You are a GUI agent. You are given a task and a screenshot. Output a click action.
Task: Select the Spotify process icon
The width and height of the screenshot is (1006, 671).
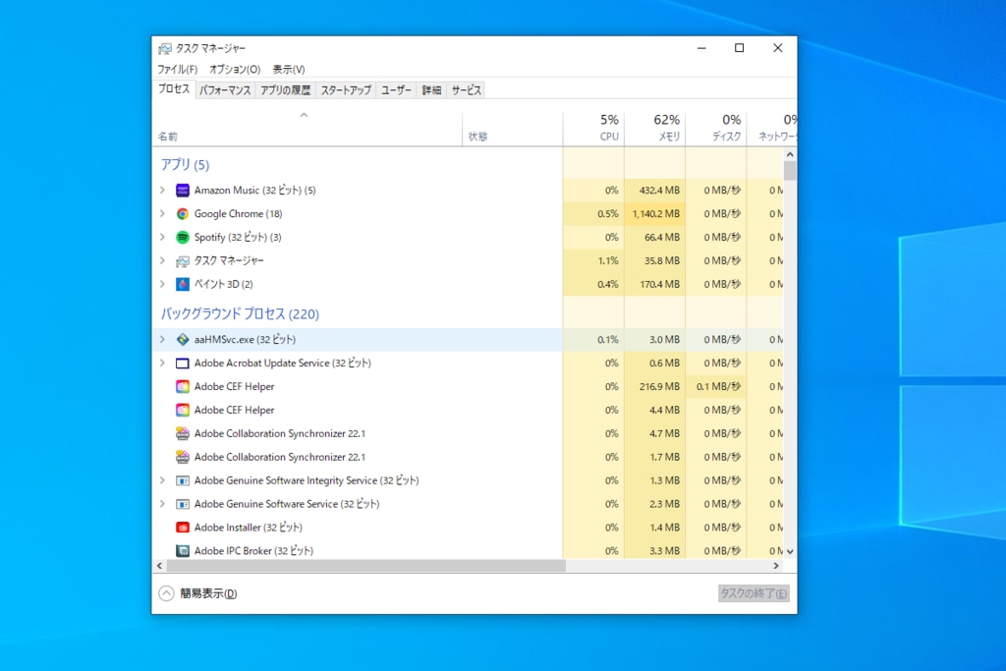(x=182, y=238)
